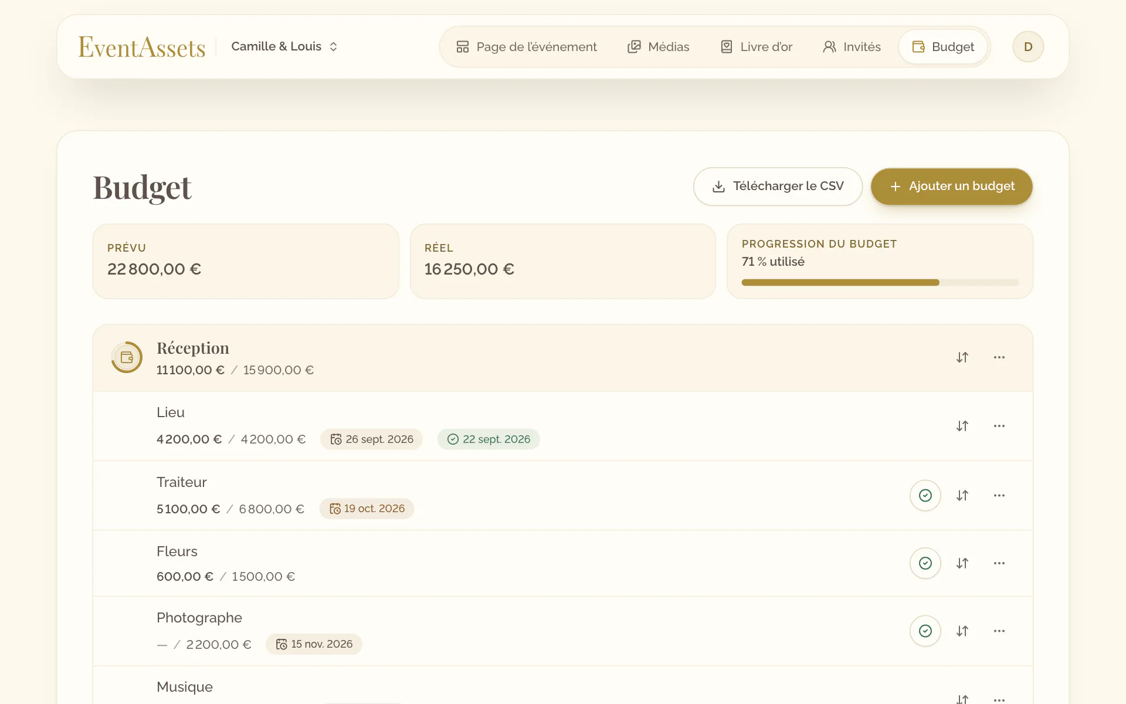Click Ajouter un budget button
The width and height of the screenshot is (1126, 704).
(x=952, y=187)
